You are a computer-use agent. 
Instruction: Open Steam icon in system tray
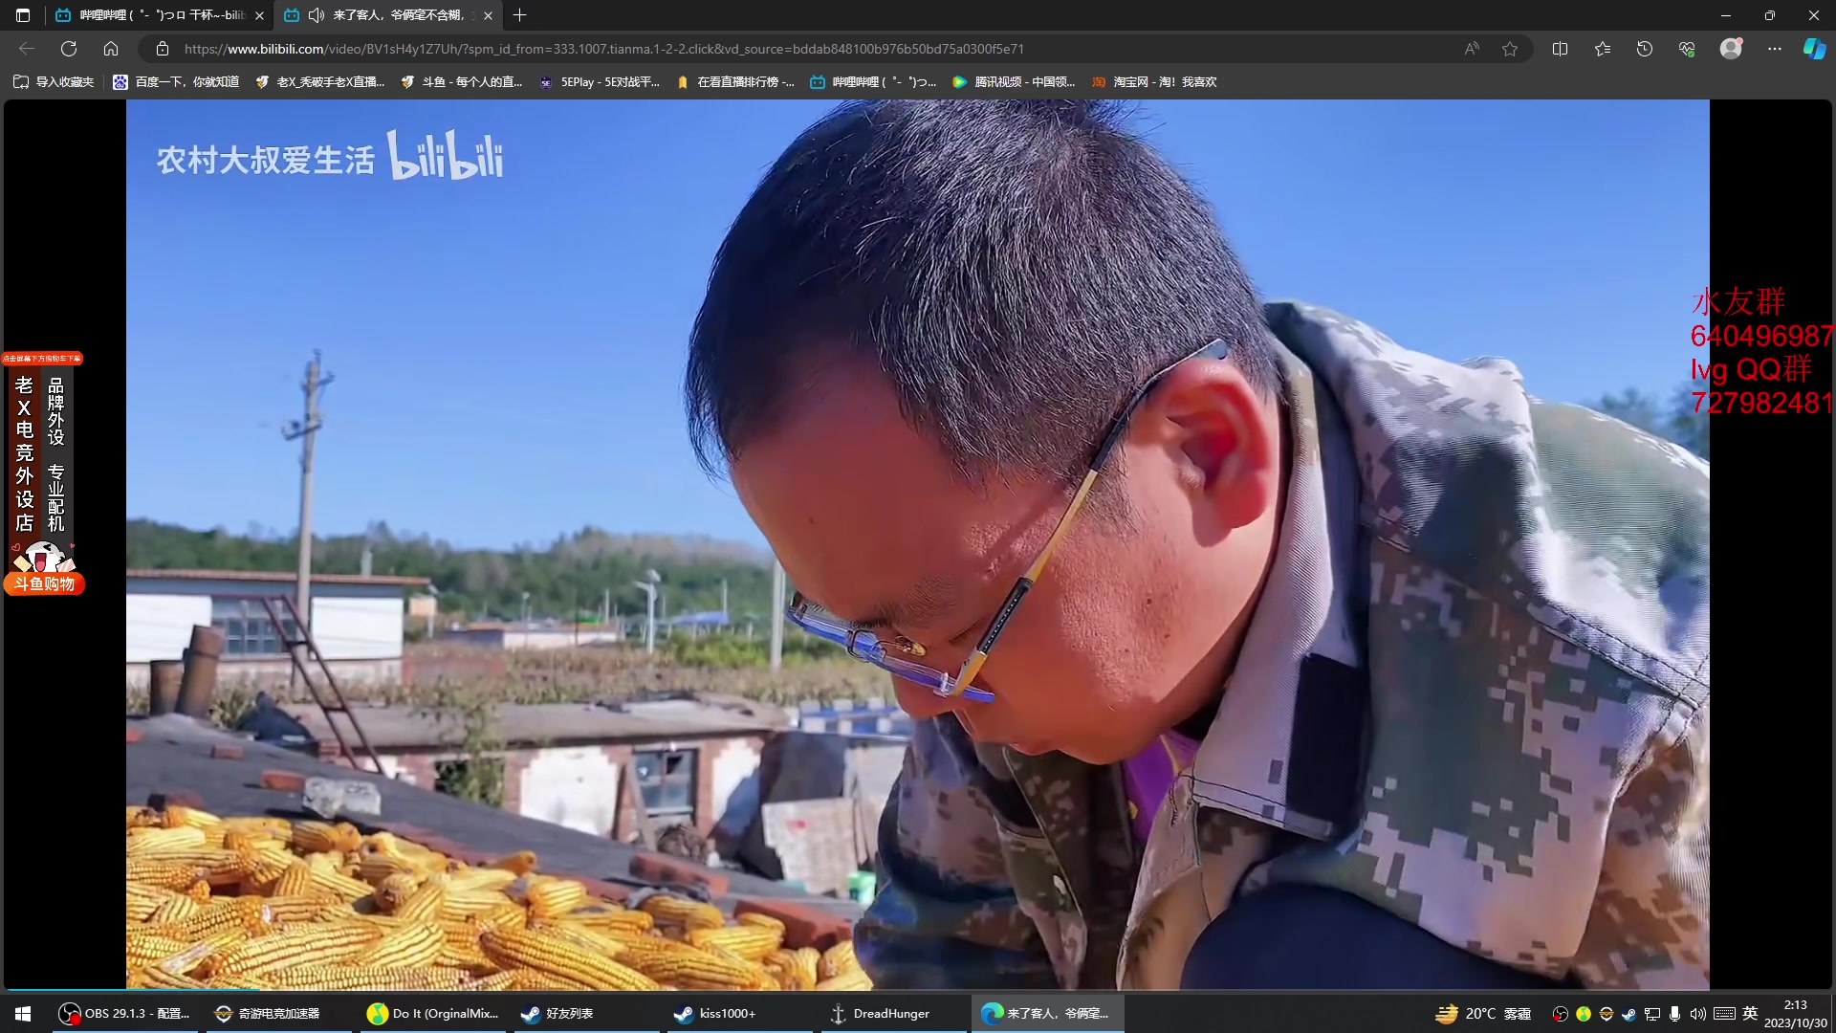(1628, 1013)
